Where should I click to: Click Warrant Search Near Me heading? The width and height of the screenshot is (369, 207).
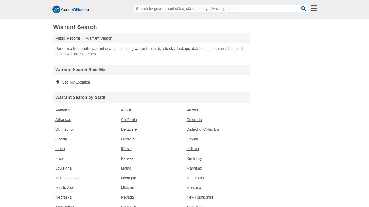tap(80, 70)
